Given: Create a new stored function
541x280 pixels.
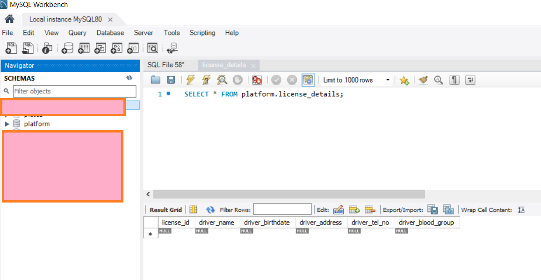Looking at the screenshot, I should pos(132,48).
